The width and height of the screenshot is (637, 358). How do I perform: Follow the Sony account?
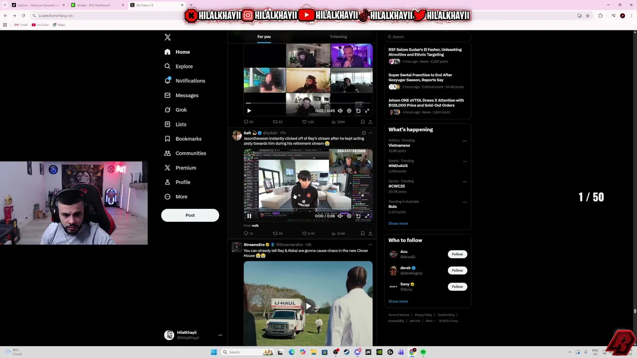pyautogui.click(x=457, y=287)
